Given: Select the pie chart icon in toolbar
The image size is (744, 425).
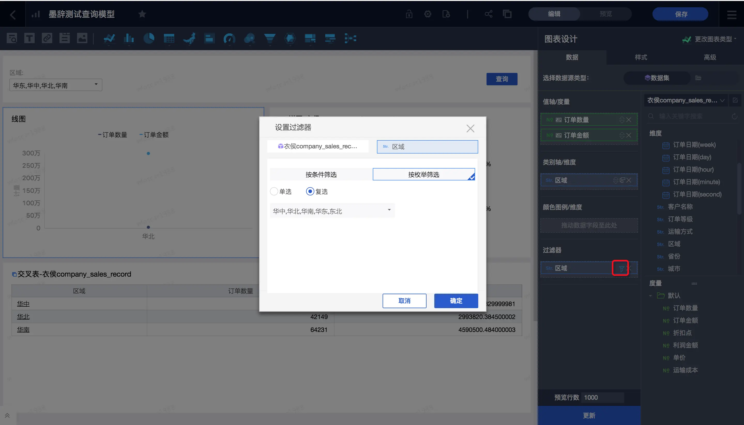Looking at the screenshot, I should tap(149, 39).
